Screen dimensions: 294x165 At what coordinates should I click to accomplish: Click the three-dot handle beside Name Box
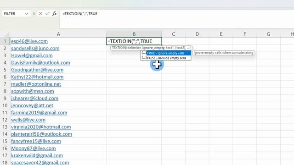click(34, 13)
